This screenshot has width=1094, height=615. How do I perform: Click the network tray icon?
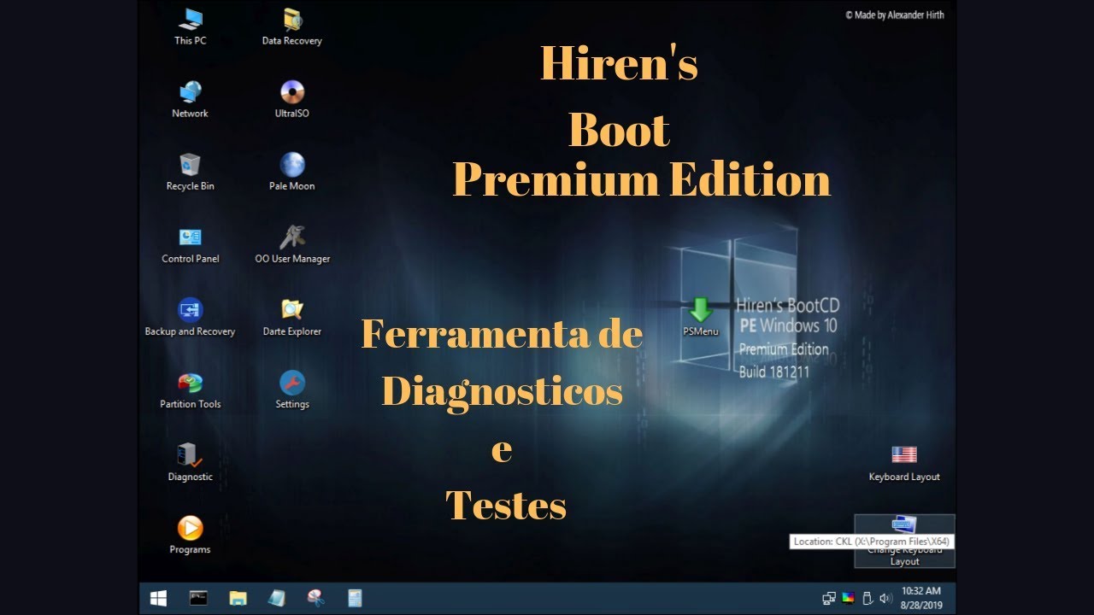point(829,598)
